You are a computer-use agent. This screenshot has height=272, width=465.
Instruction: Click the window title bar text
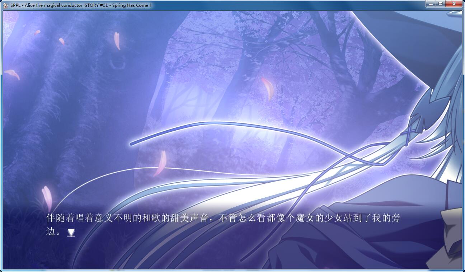point(81,5)
